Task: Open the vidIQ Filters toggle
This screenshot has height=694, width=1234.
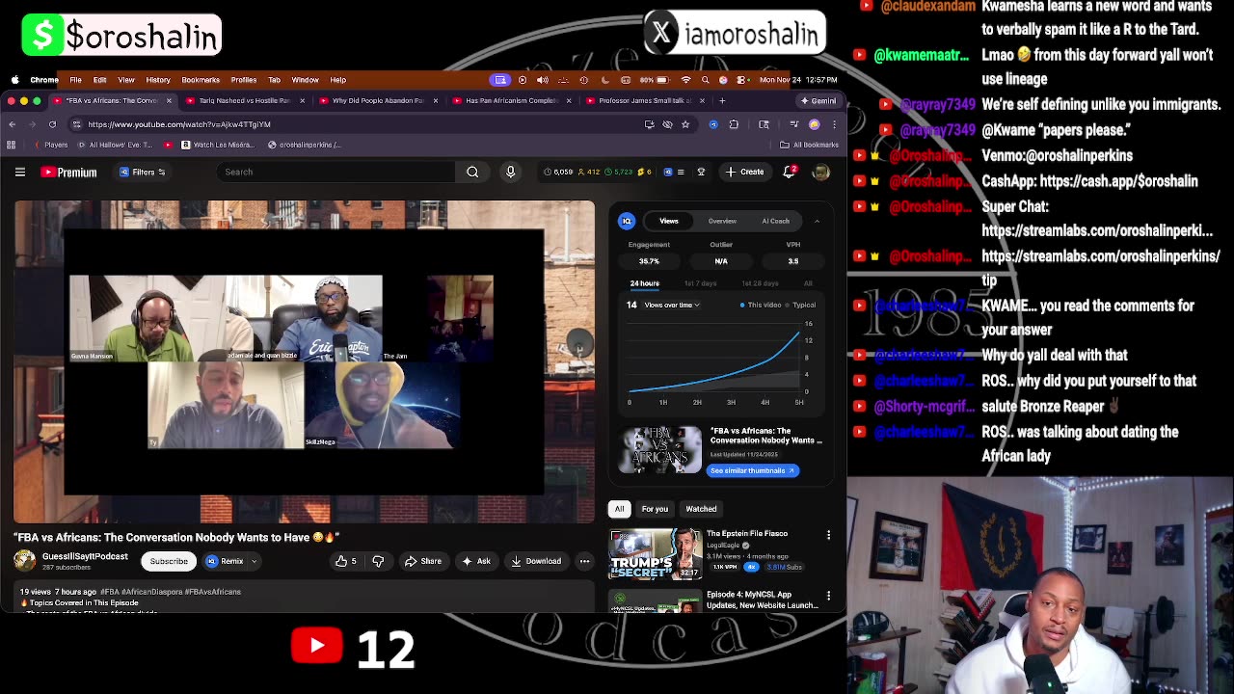Action: point(142,173)
